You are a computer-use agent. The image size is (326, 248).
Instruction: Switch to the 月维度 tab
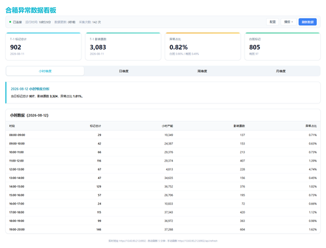coord(280,71)
